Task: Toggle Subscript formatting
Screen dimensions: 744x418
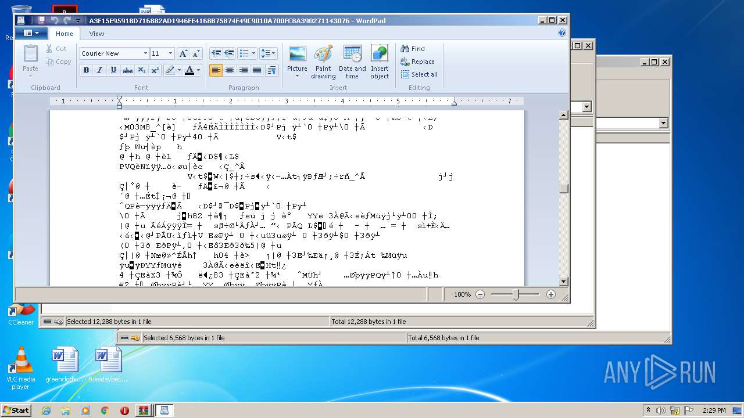Action: 141,70
